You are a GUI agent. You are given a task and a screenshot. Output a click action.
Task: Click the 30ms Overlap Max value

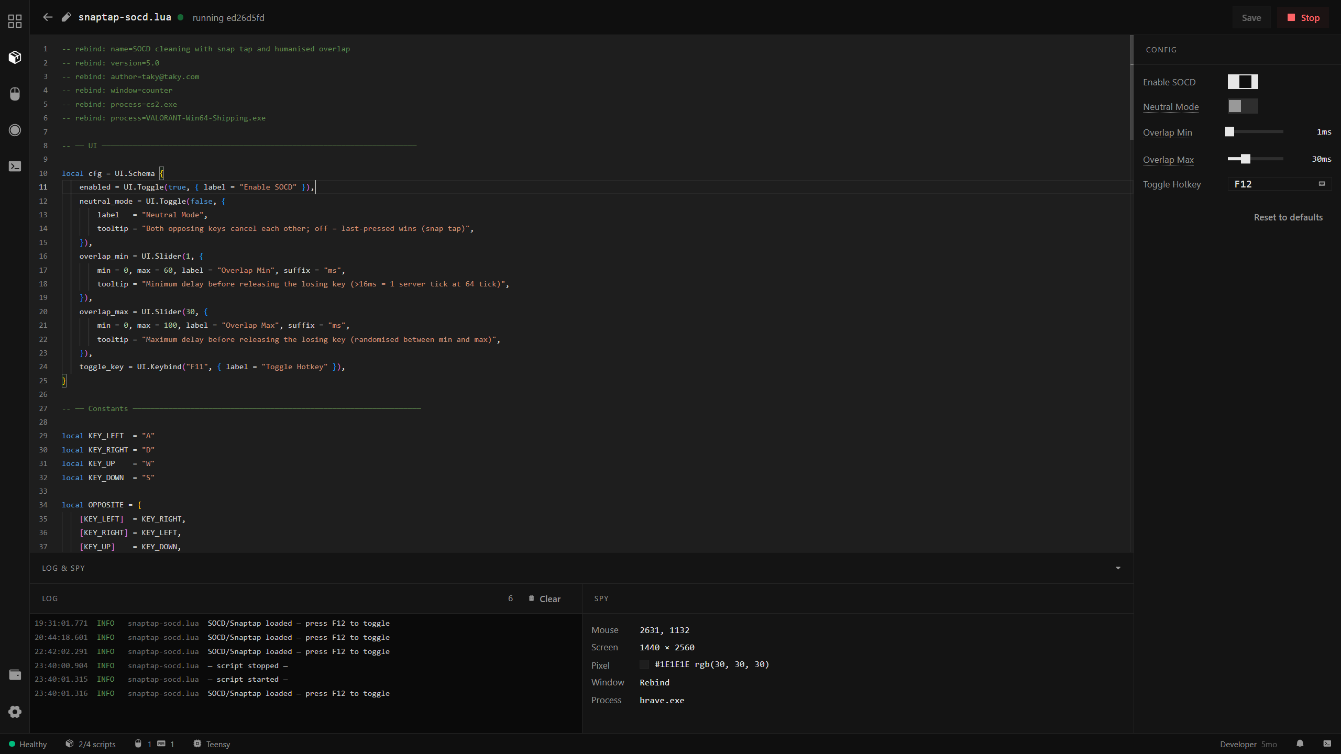coord(1321,159)
